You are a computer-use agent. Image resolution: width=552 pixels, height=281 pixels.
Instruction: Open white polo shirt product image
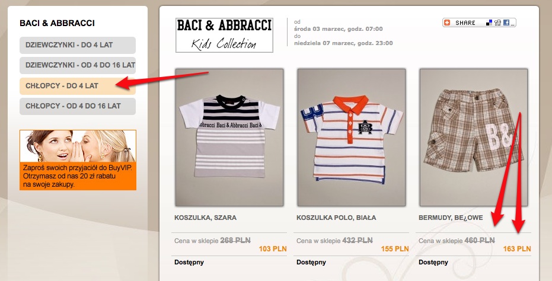pos(352,138)
